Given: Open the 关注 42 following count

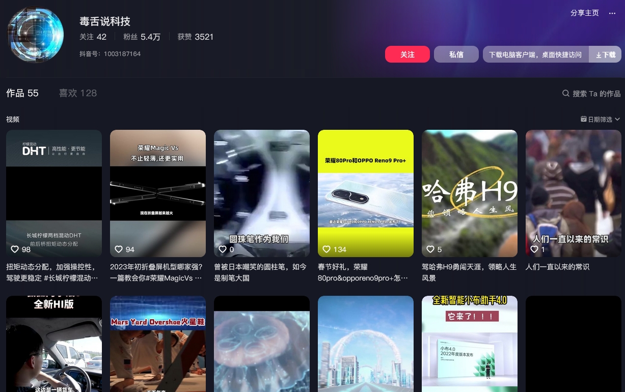Looking at the screenshot, I should point(93,37).
